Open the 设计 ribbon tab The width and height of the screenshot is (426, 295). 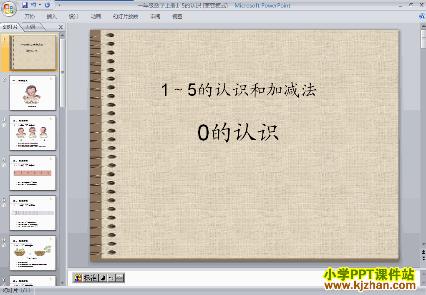[x=73, y=17]
